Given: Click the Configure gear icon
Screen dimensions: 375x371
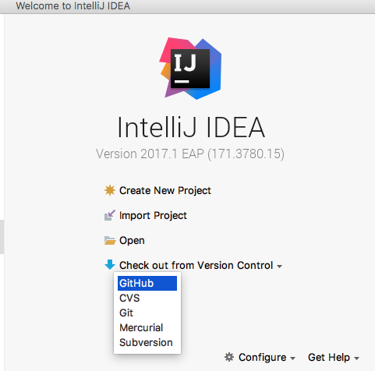Looking at the screenshot, I should click(229, 357).
